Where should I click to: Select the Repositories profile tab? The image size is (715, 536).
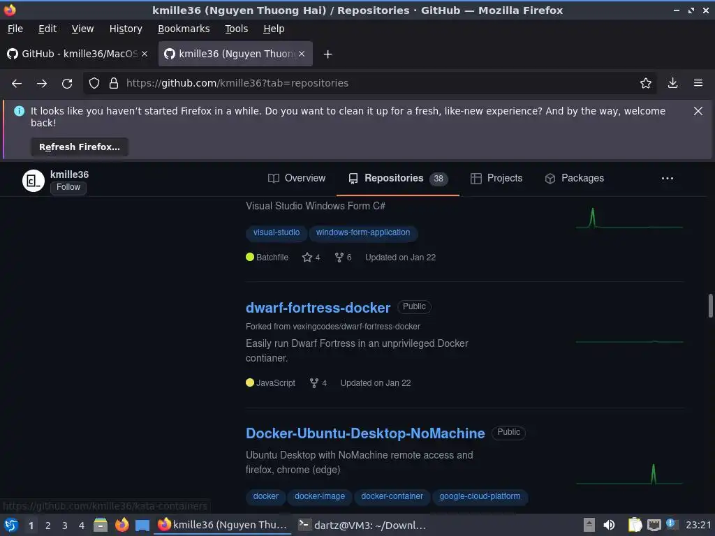point(397,178)
